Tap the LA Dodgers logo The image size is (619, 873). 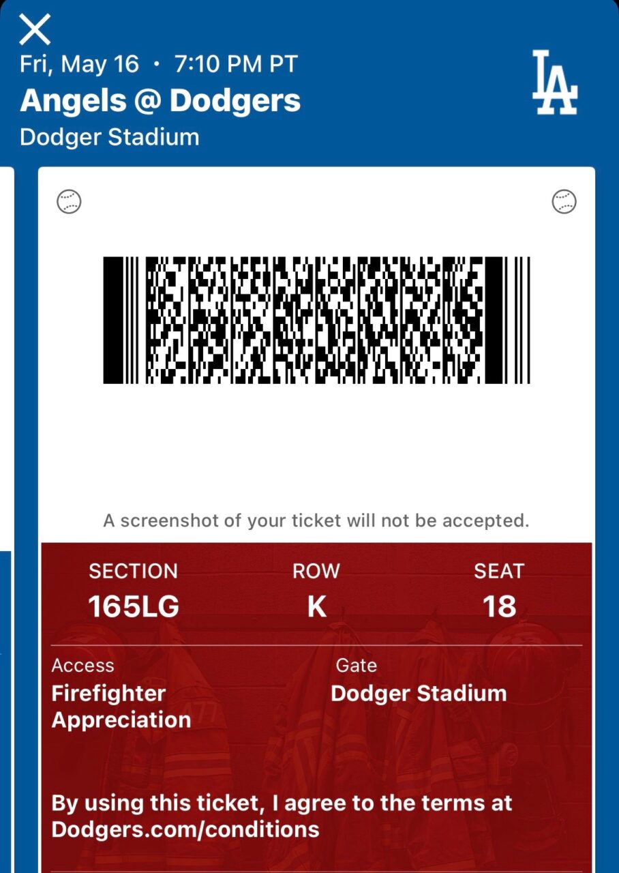[x=555, y=82]
